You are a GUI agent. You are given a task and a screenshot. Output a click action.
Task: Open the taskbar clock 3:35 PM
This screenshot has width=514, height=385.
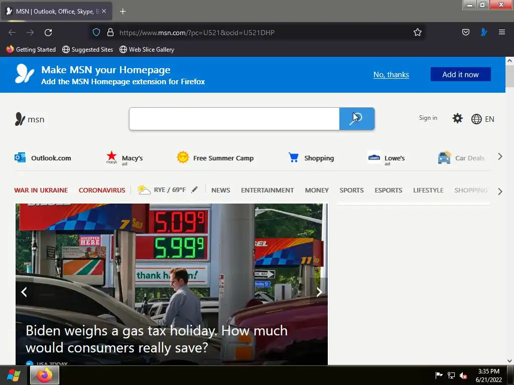point(488,375)
